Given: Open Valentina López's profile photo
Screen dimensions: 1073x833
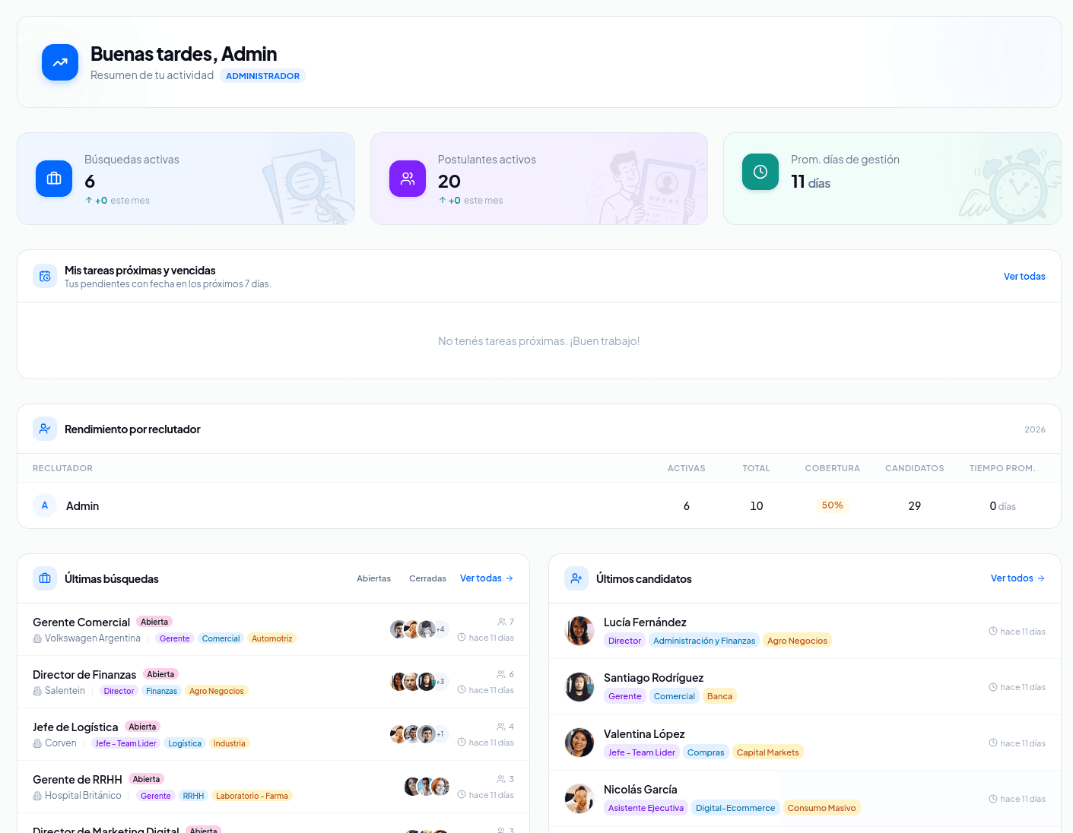Looking at the screenshot, I should pyautogui.click(x=579, y=743).
